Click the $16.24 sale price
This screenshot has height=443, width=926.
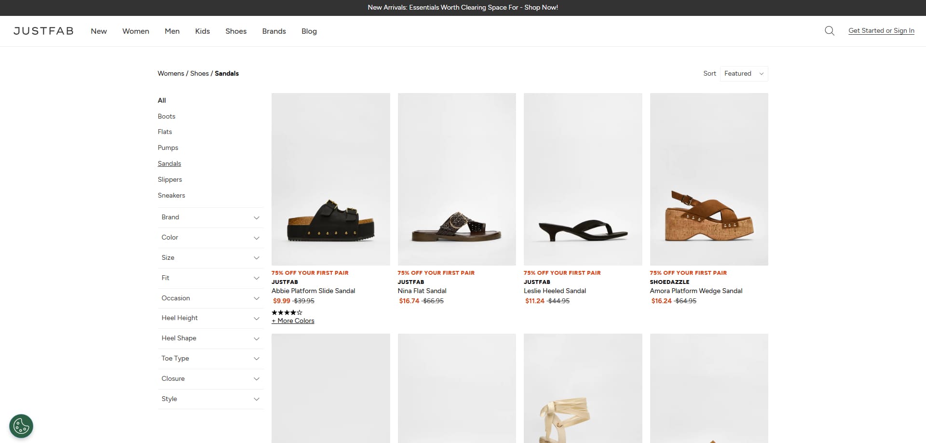pos(661,301)
